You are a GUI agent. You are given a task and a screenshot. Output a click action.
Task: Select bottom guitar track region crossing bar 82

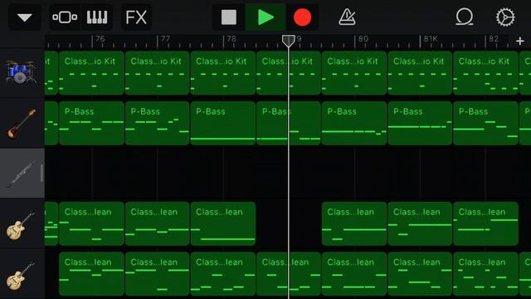point(485,274)
